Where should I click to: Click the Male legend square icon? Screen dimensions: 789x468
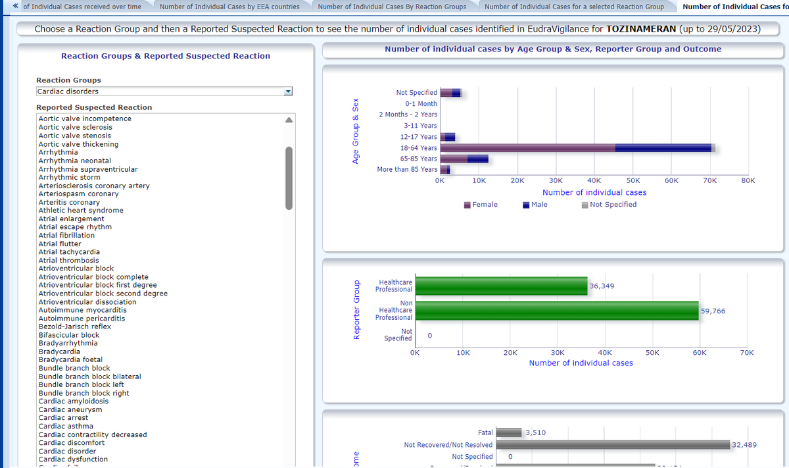pyautogui.click(x=526, y=205)
